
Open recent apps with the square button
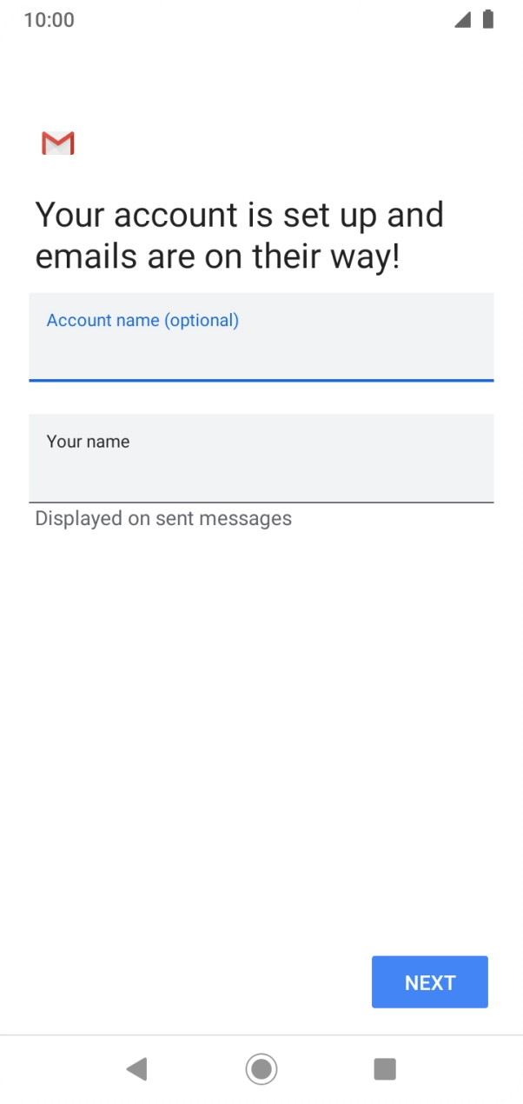pyautogui.click(x=384, y=1068)
